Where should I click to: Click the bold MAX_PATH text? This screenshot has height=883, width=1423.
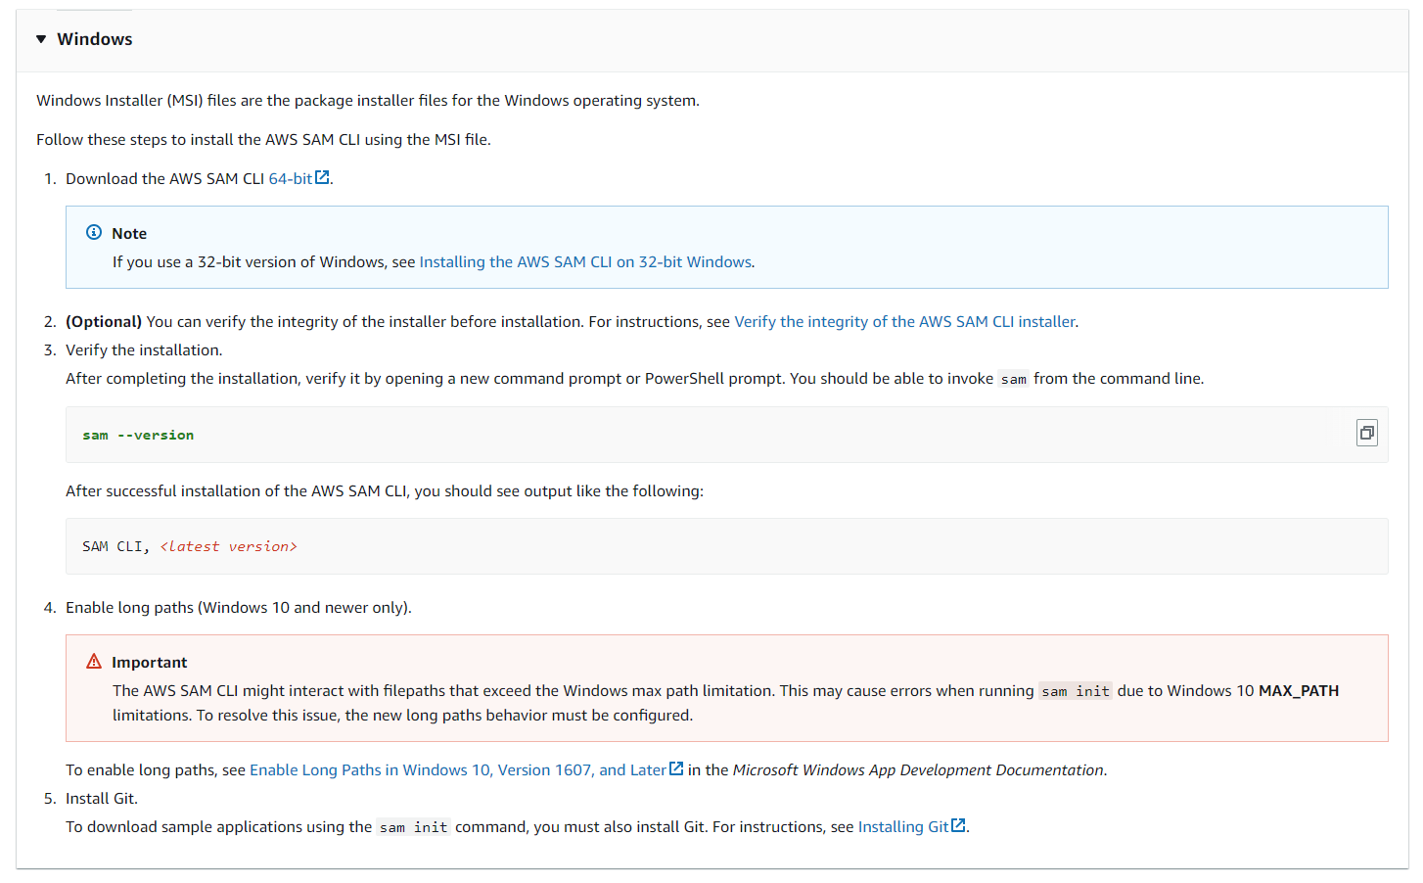pos(1298,691)
